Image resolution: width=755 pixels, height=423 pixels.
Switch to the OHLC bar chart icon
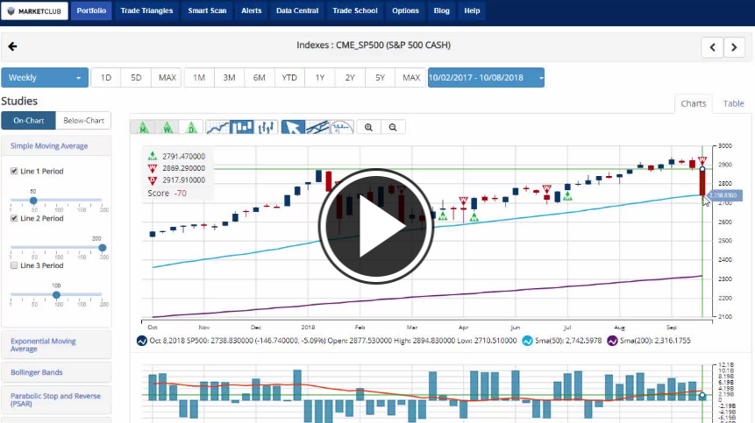(267, 127)
